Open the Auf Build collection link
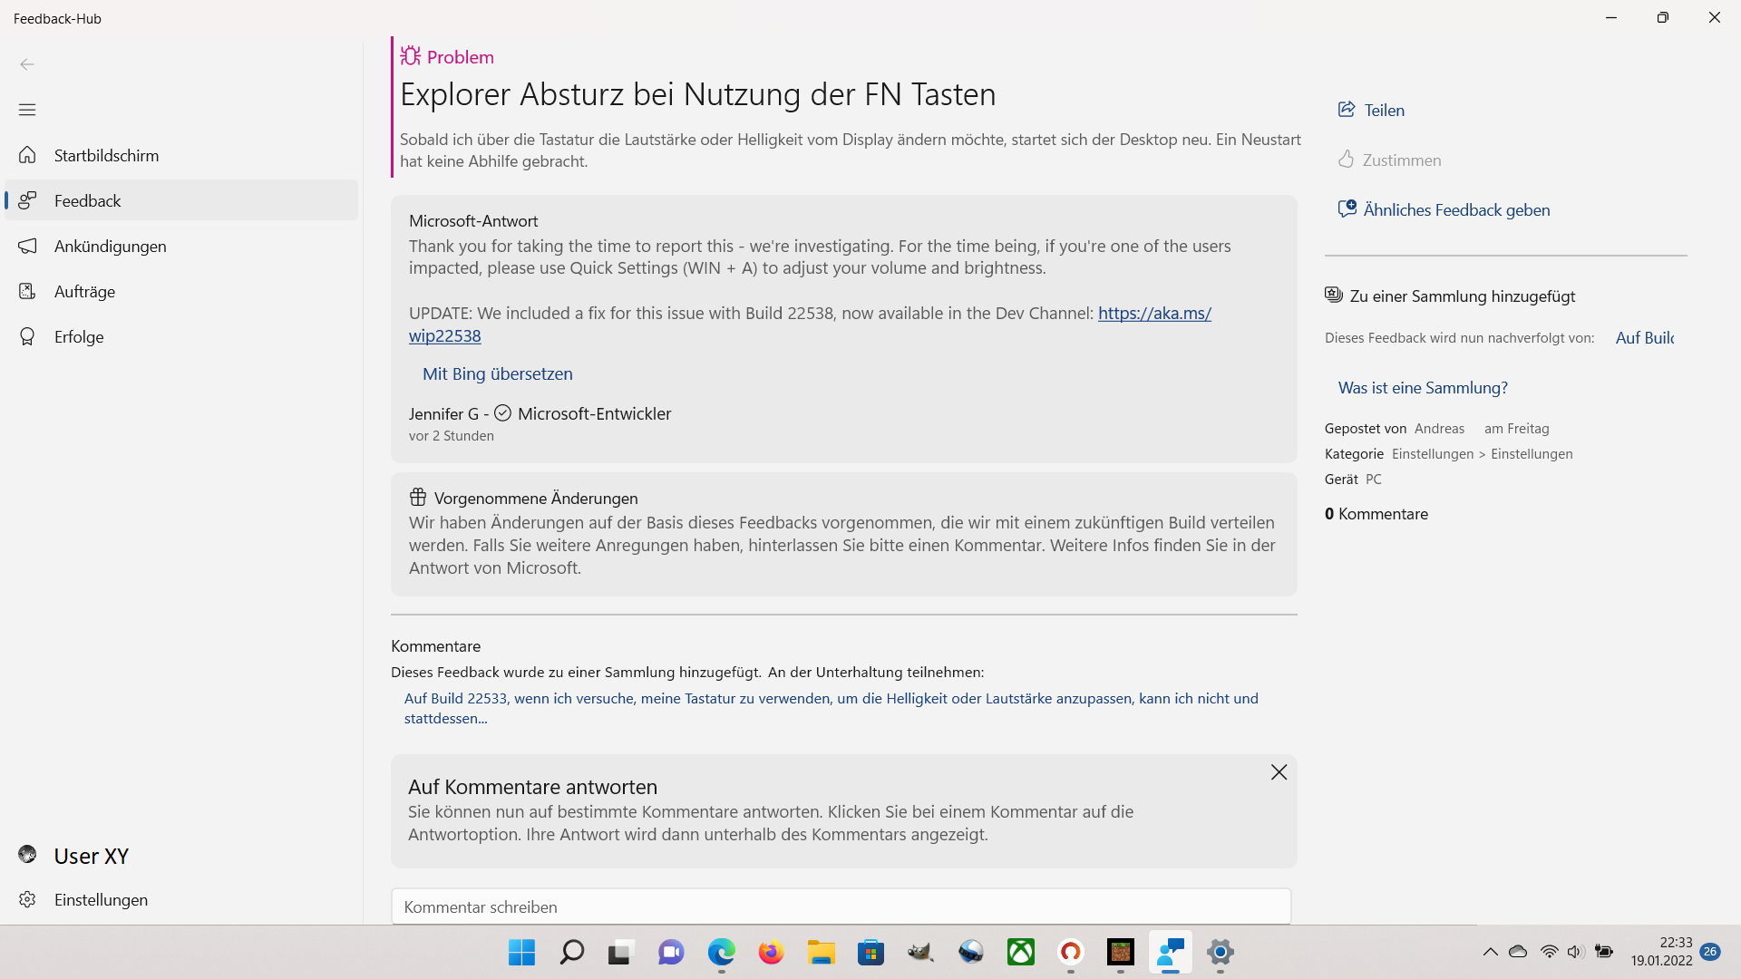Screen dimensions: 1741x979 tap(1644, 337)
